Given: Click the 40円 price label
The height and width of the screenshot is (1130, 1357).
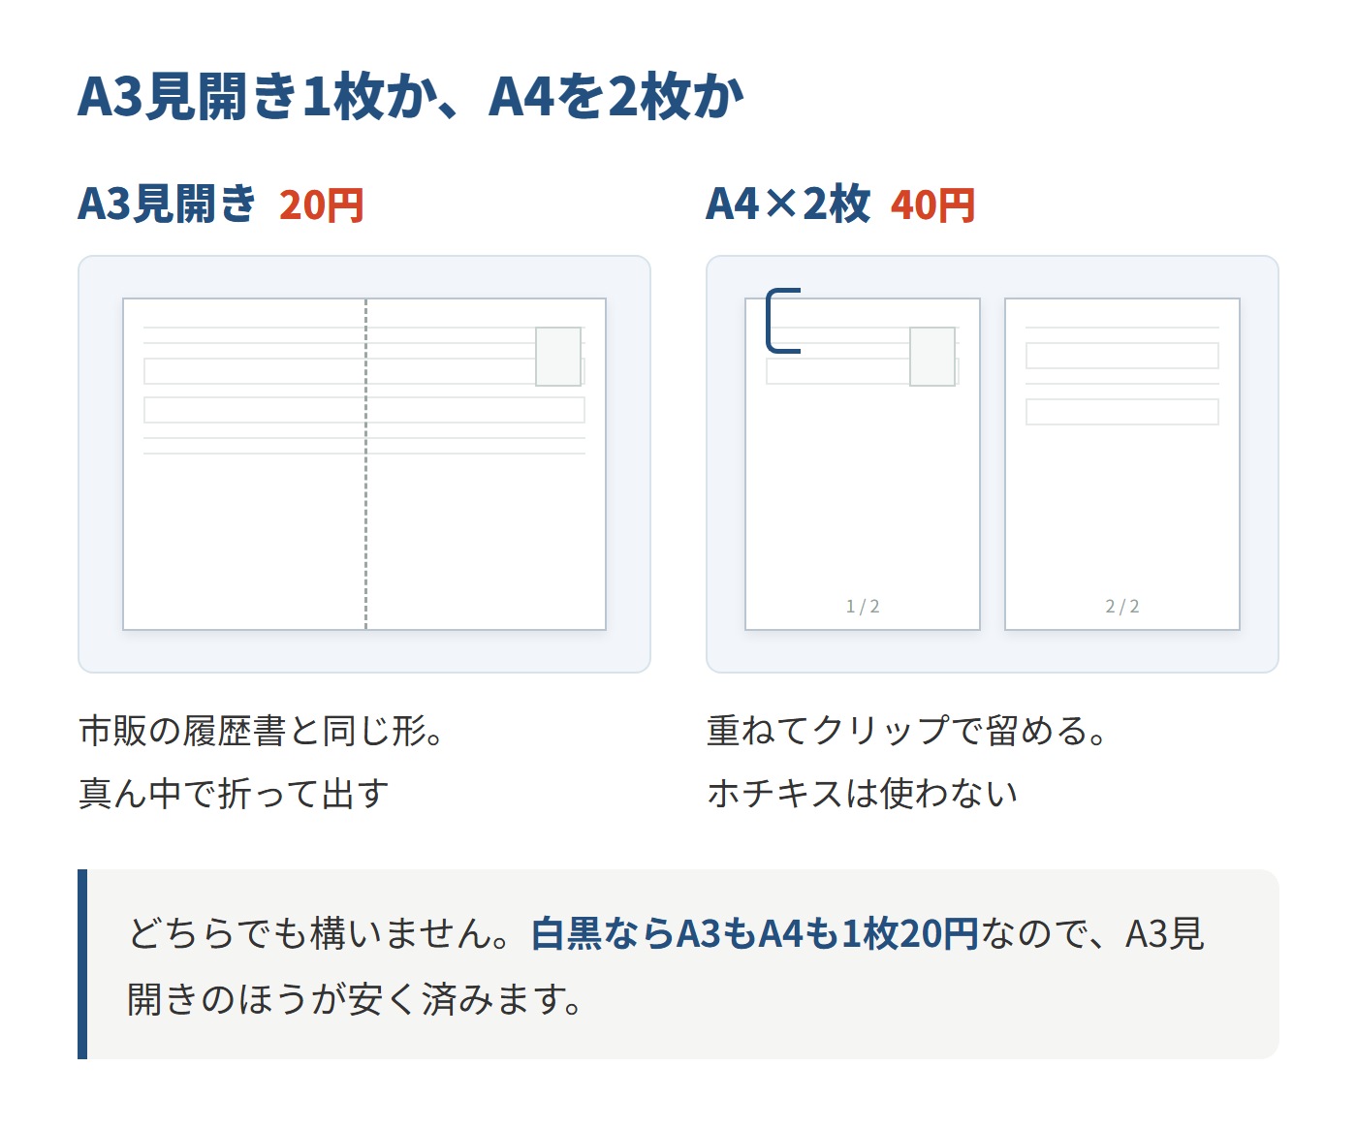Looking at the screenshot, I should coord(932,205).
